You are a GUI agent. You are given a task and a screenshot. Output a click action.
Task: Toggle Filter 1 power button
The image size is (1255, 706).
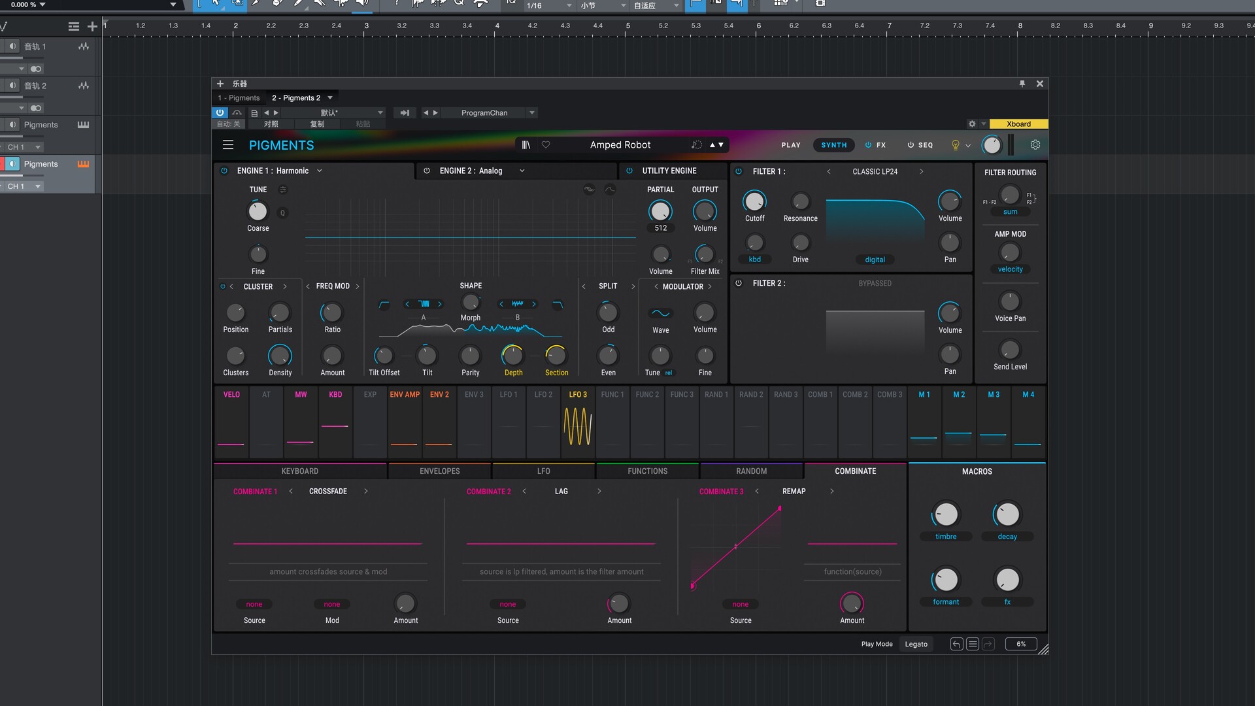pyautogui.click(x=739, y=171)
